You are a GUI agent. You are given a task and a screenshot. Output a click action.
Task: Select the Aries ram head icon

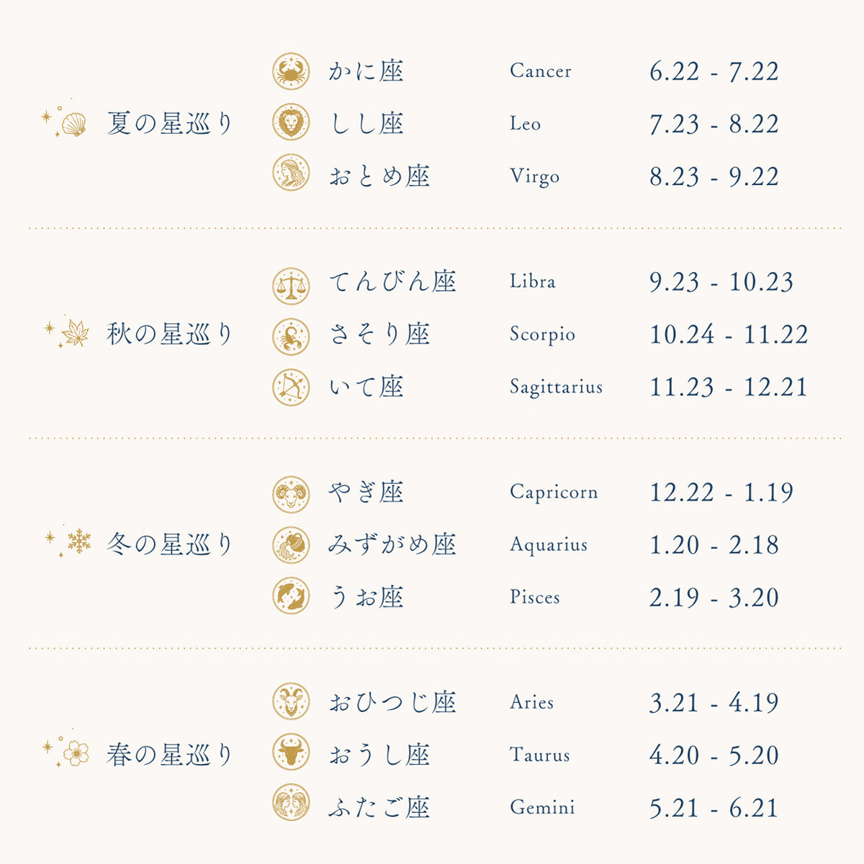tap(291, 701)
